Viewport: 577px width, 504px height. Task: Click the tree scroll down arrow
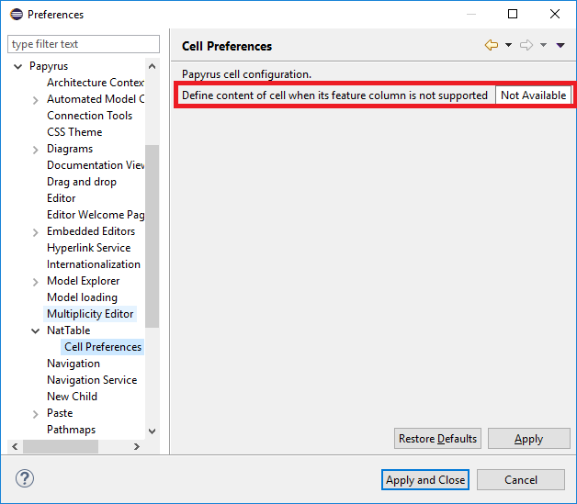point(152,431)
